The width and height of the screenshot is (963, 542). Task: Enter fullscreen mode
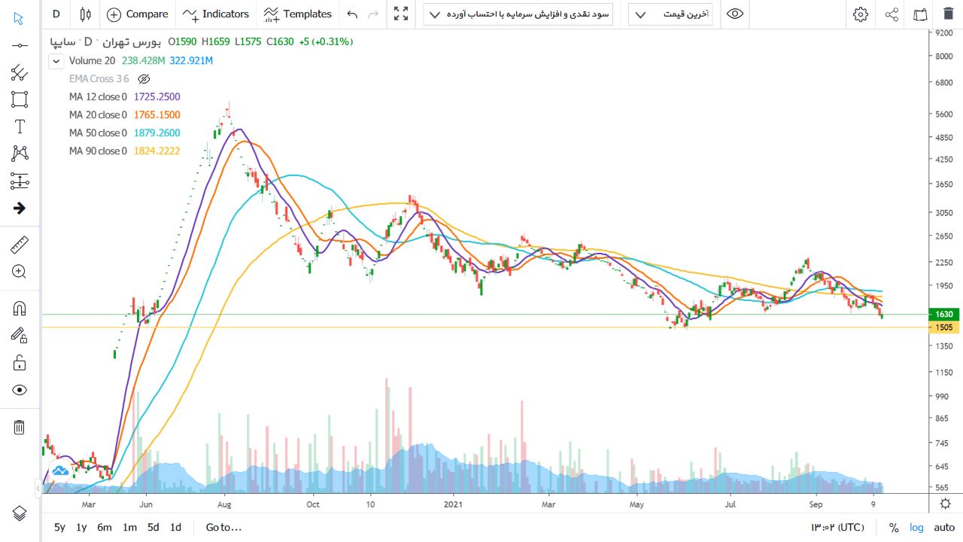pyautogui.click(x=401, y=14)
